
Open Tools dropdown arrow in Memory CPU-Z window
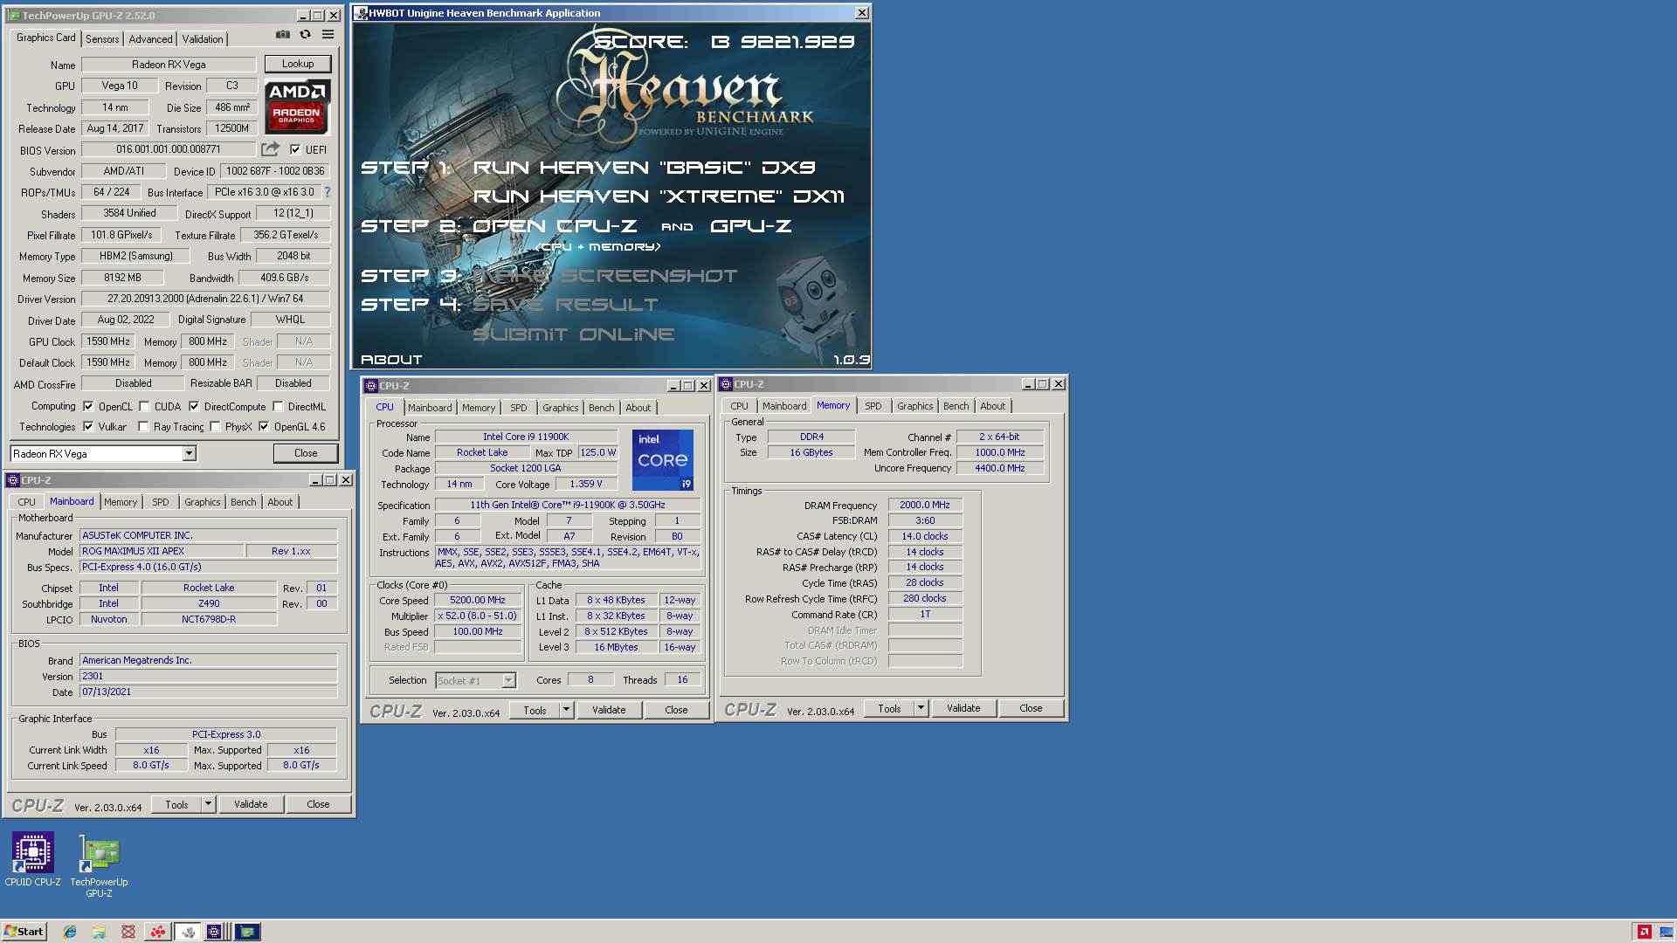point(921,709)
